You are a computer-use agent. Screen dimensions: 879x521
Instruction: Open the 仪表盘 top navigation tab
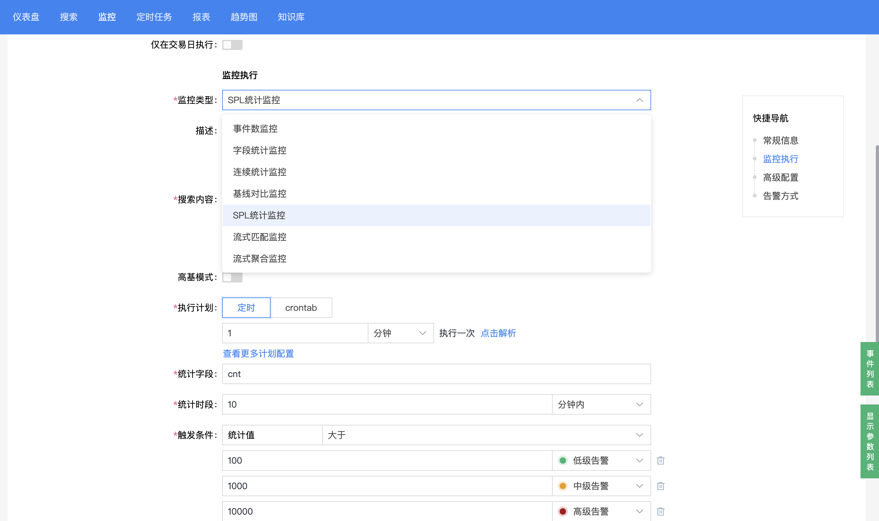point(26,17)
